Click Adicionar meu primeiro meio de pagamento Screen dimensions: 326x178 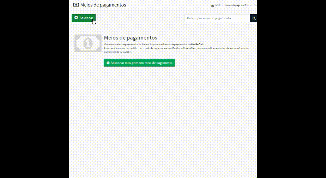click(139, 63)
